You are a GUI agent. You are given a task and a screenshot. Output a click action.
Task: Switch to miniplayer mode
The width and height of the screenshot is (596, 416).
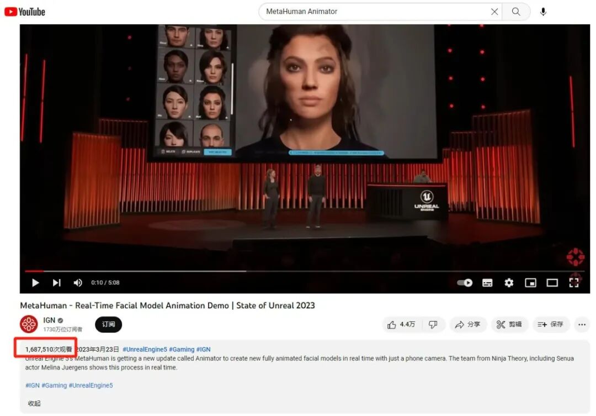(x=531, y=283)
